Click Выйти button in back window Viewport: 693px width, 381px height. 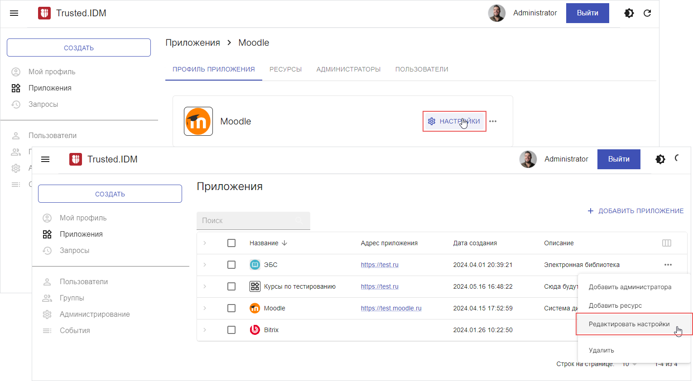click(587, 13)
